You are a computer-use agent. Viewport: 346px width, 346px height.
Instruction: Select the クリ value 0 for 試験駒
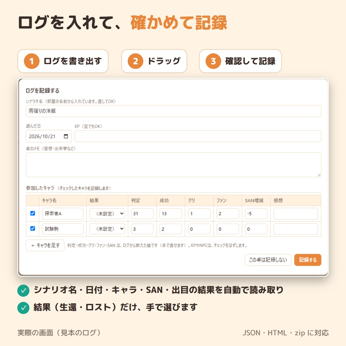coord(199,229)
